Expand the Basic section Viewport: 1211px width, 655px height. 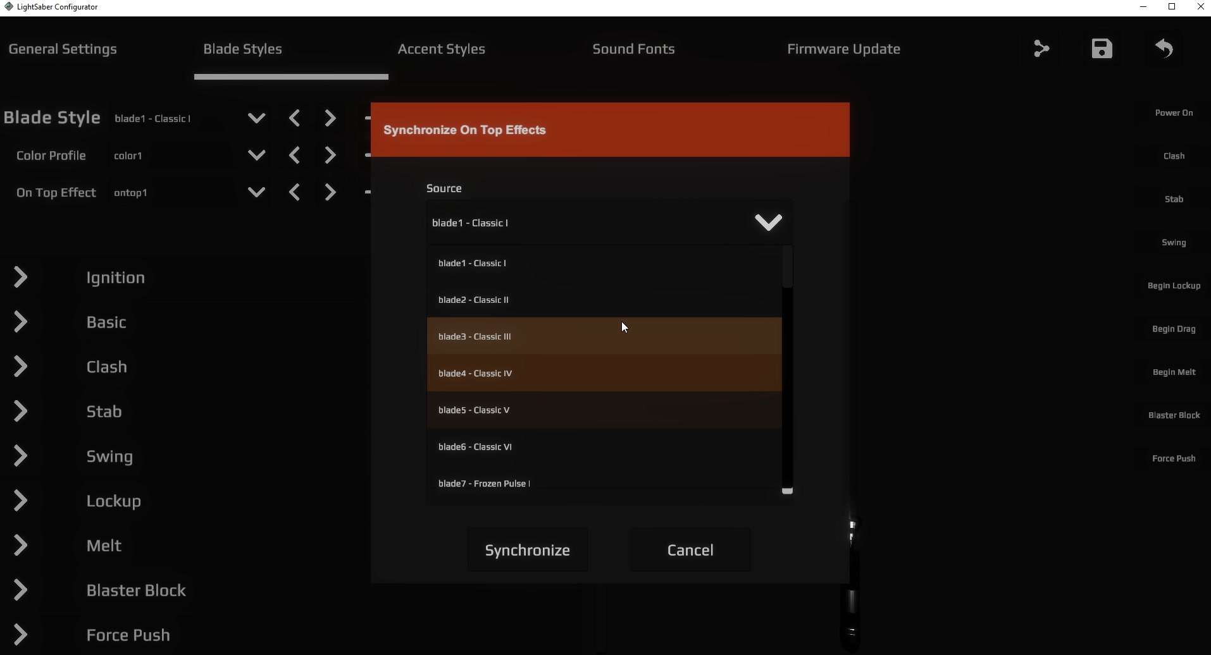point(20,322)
